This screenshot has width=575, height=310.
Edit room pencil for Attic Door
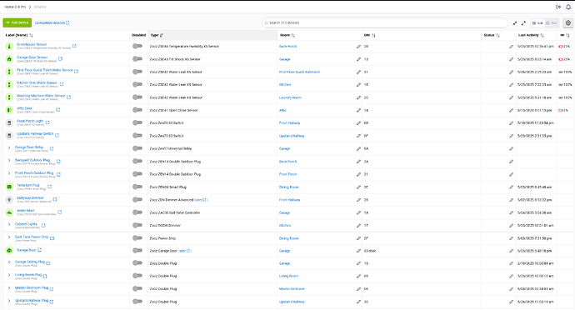(358, 111)
